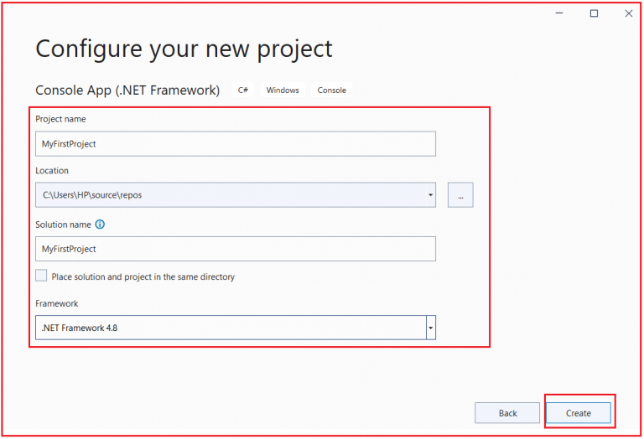Focus the Project name text field
The width and height of the screenshot is (644, 439).
coord(236,144)
